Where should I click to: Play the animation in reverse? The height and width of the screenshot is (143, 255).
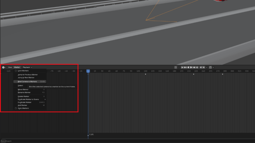tap(188, 67)
